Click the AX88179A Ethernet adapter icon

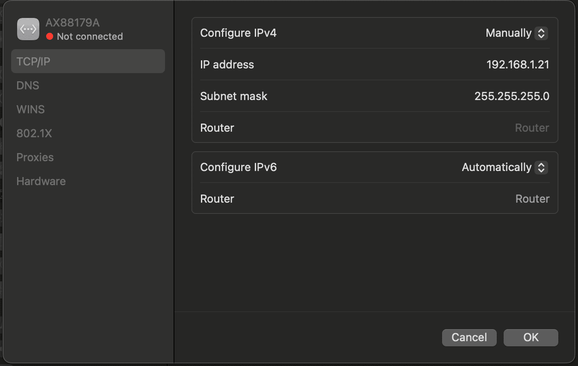click(28, 29)
